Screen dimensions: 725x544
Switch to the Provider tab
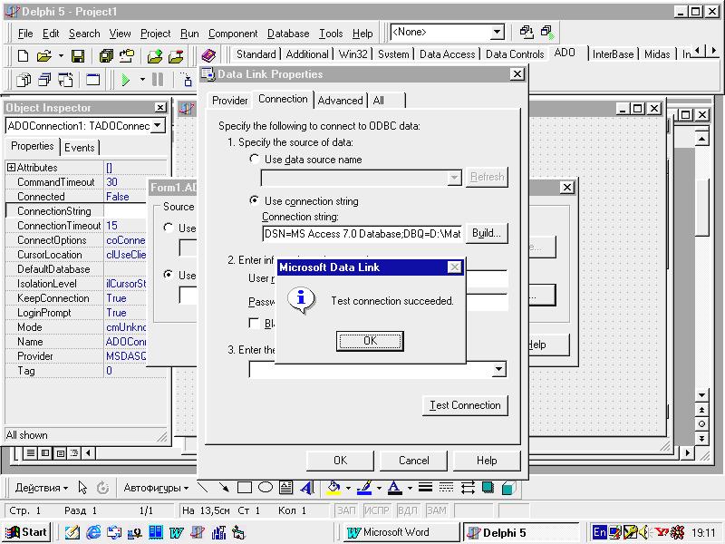230,101
